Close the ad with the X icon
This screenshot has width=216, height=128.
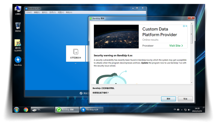(x=186, y=26)
